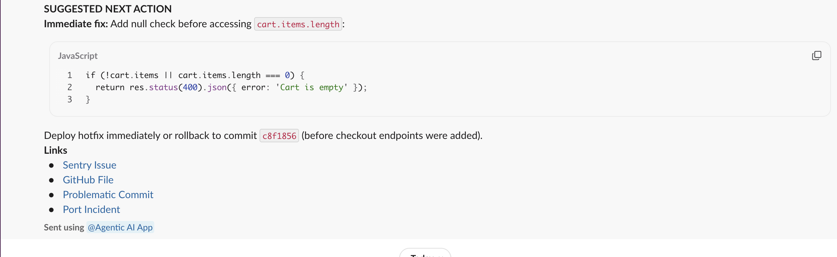
Task: Click the SUGGESTED NEXT ACTION heading
Action: tap(108, 9)
